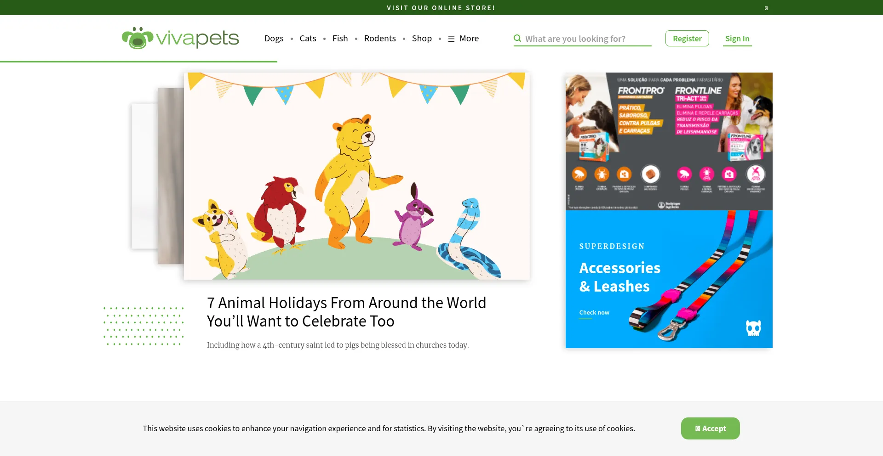Screen dimensions: 883x456
Task: Click the pink tick icon in Frontline ad
Action: (707, 174)
